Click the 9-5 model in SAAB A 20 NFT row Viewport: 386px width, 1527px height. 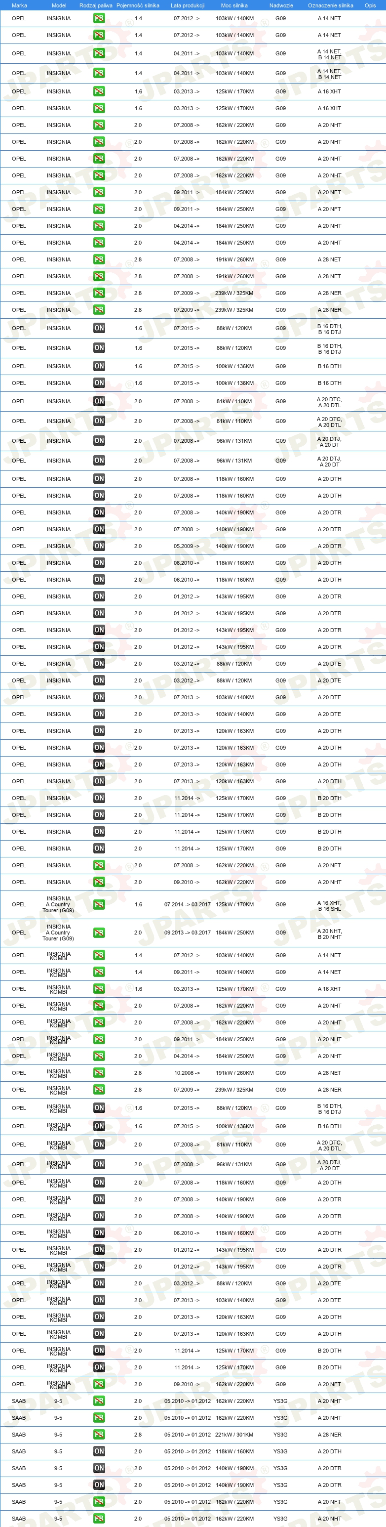(x=58, y=1501)
